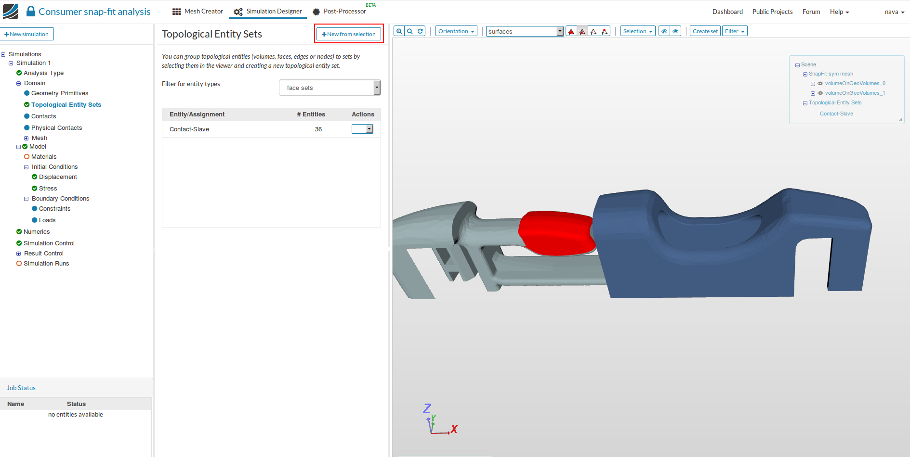Open the Selection dropdown menu
Image resolution: width=910 pixels, height=457 pixels.
(x=638, y=31)
